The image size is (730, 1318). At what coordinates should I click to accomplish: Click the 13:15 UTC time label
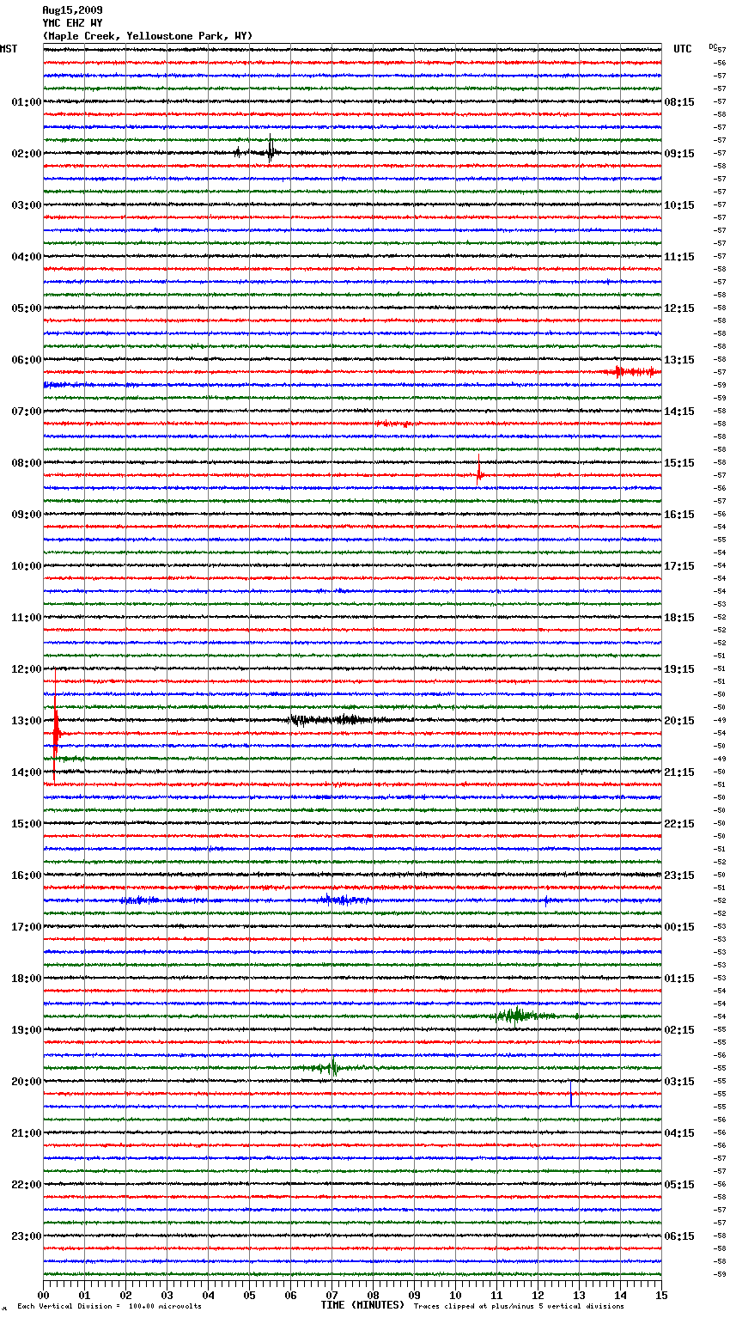pyautogui.click(x=679, y=360)
